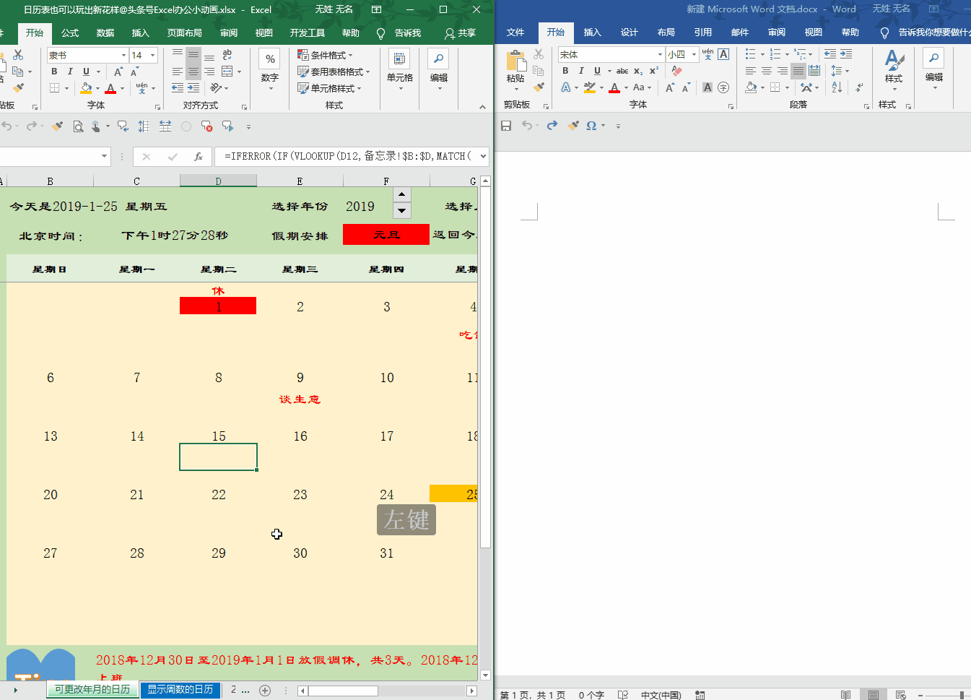Click Excel's yellow fill color button
Image resolution: width=971 pixels, height=700 pixels.
pyautogui.click(x=87, y=88)
